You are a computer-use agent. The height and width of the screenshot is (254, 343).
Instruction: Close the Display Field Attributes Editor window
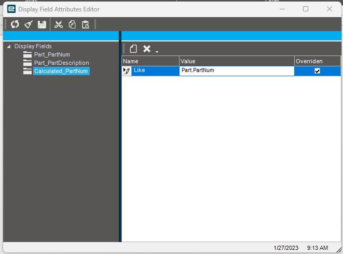click(330, 9)
